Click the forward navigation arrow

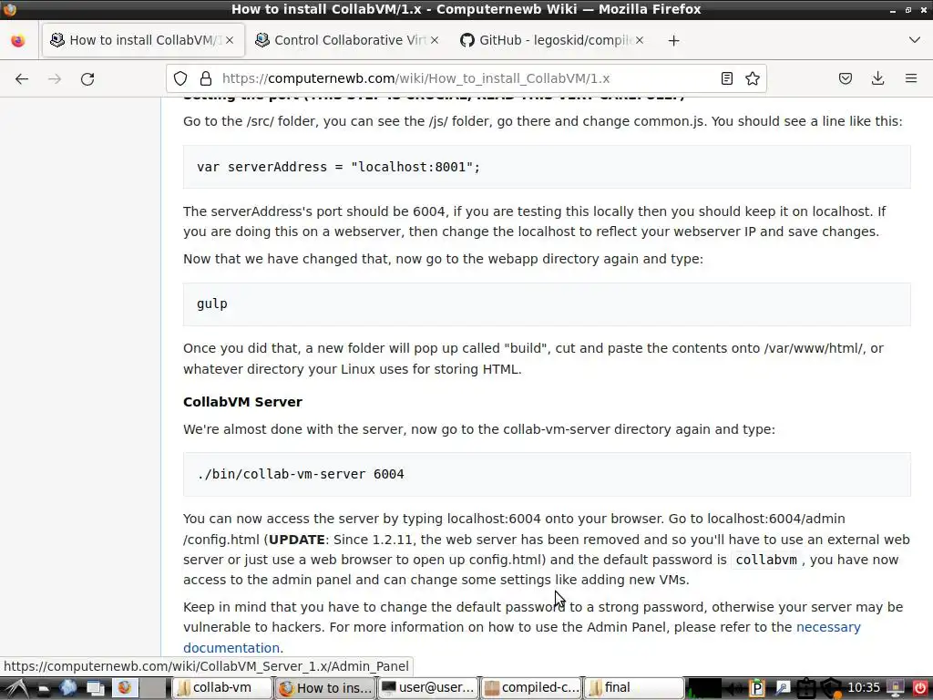[x=55, y=78]
